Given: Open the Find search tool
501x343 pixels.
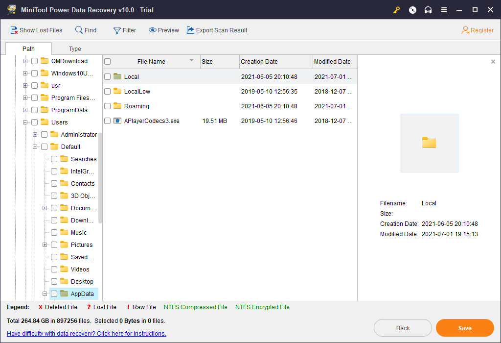Looking at the screenshot, I should coord(86,30).
